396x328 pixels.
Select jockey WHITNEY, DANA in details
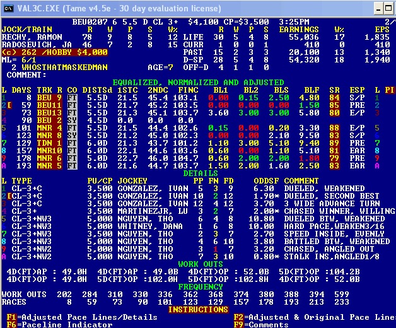click(150, 226)
